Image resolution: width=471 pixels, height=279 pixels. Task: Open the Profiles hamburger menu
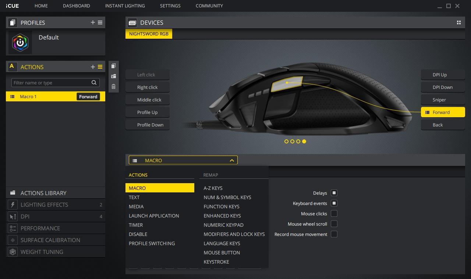100,23
